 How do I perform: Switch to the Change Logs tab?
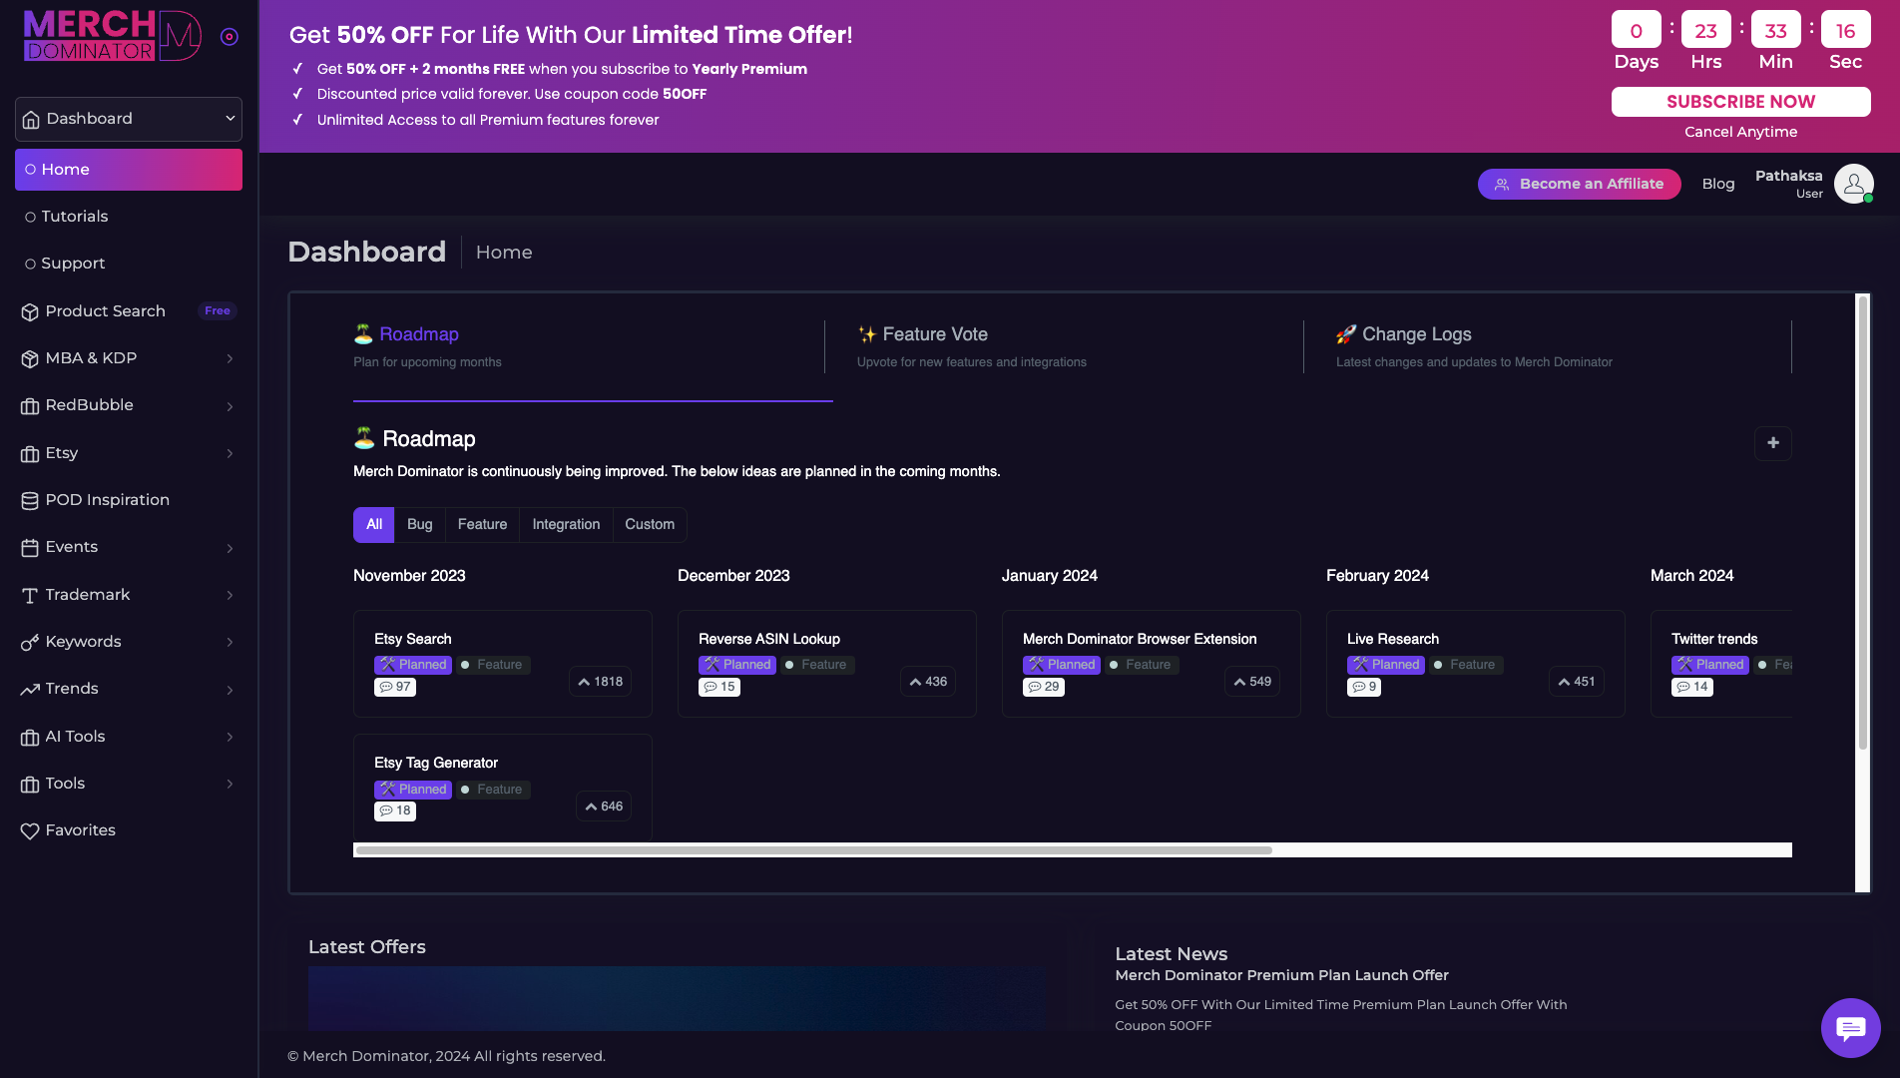(x=1416, y=335)
